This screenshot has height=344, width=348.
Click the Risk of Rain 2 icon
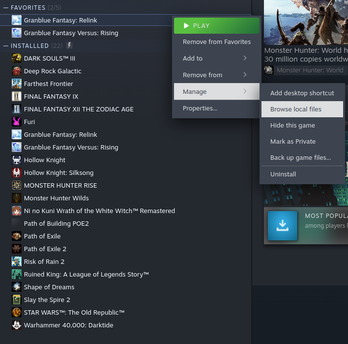(17, 261)
